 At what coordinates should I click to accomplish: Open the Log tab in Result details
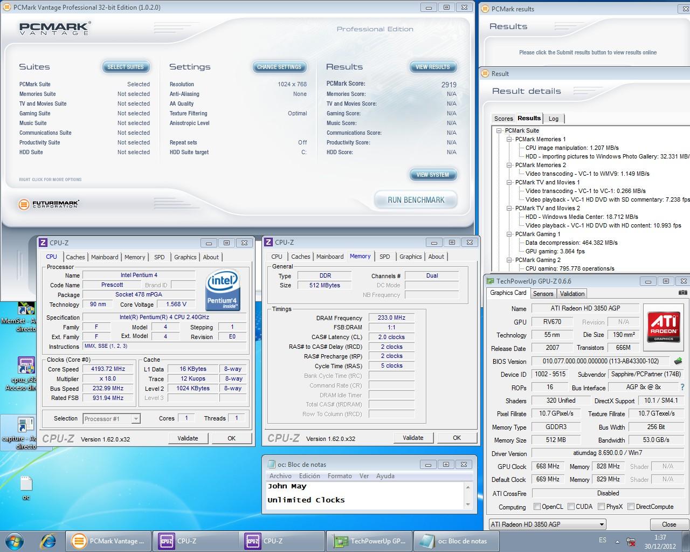tap(554, 119)
